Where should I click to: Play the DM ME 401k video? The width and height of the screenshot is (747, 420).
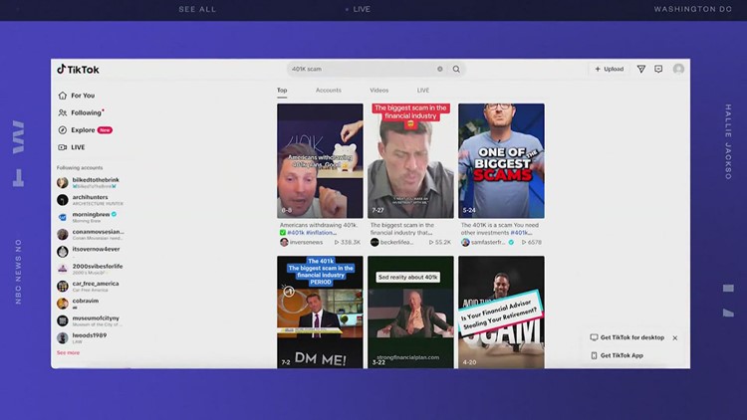(320, 312)
